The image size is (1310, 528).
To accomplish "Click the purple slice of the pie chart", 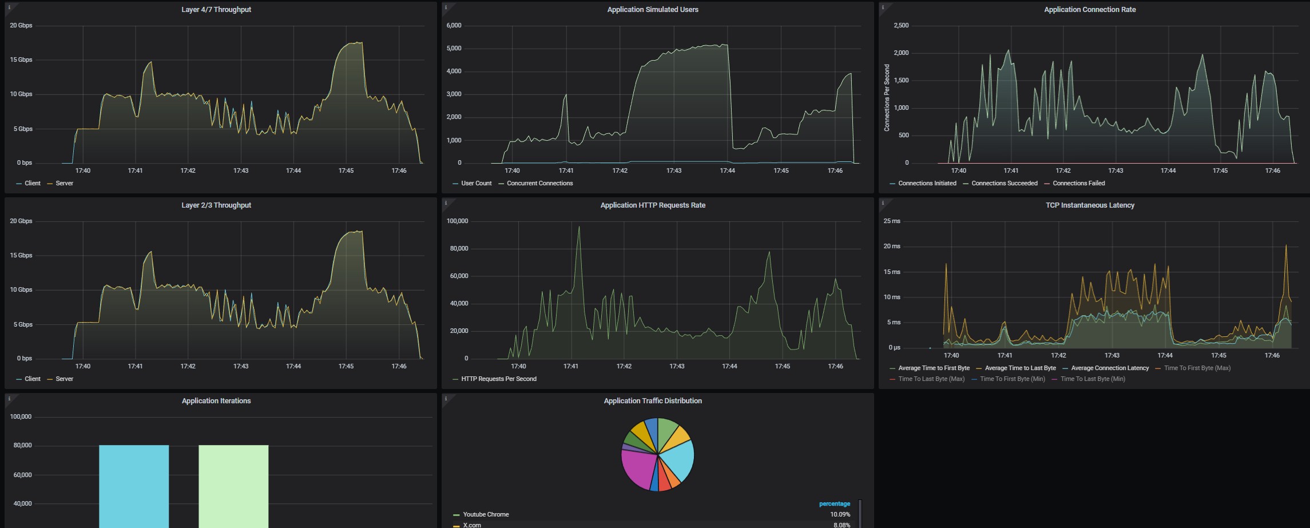I will point(628,447).
